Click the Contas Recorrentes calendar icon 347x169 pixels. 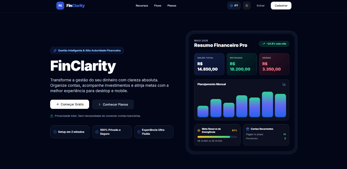coord(248,129)
